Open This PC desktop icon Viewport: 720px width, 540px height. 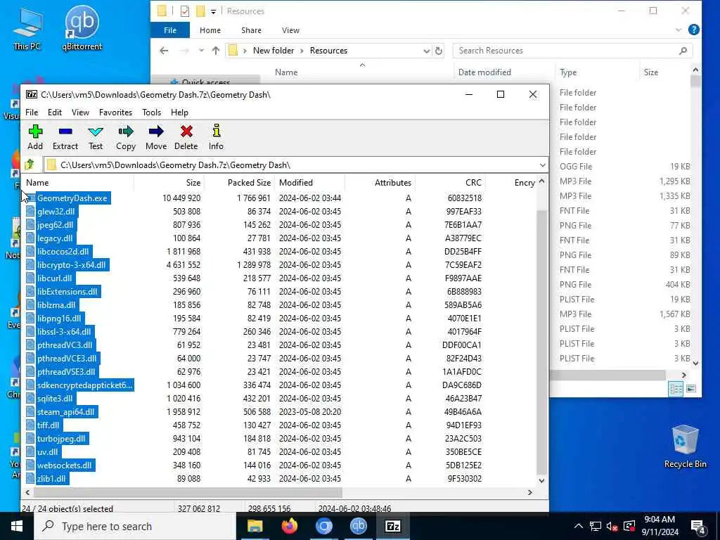tap(27, 28)
